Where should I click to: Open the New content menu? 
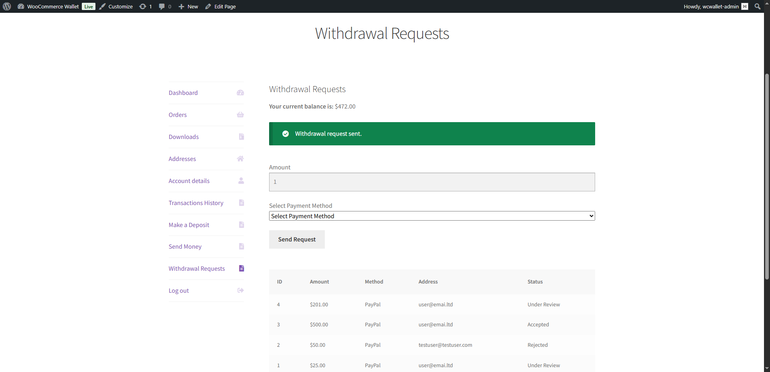(188, 6)
